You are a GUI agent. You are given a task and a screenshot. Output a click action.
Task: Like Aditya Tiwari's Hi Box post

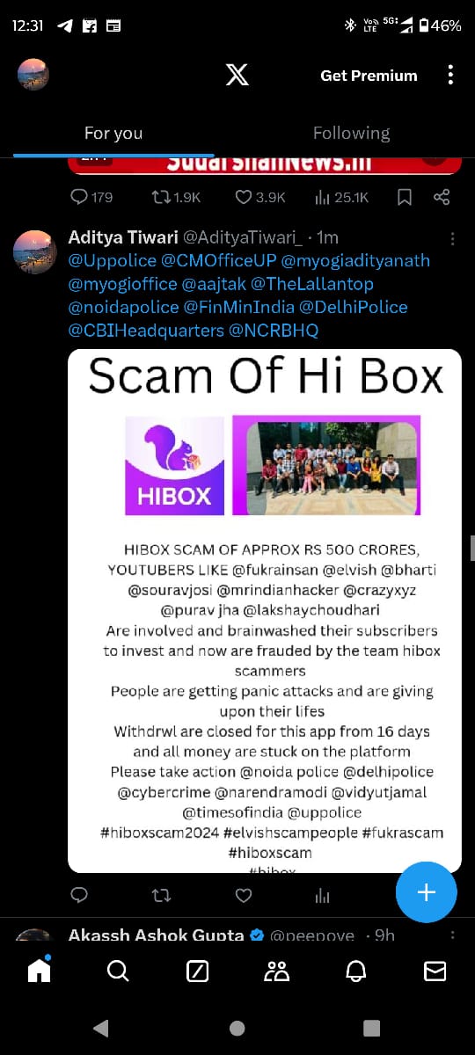tap(244, 895)
